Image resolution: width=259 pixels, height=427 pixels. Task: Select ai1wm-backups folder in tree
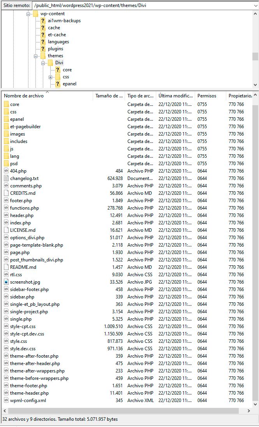tap(64, 21)
